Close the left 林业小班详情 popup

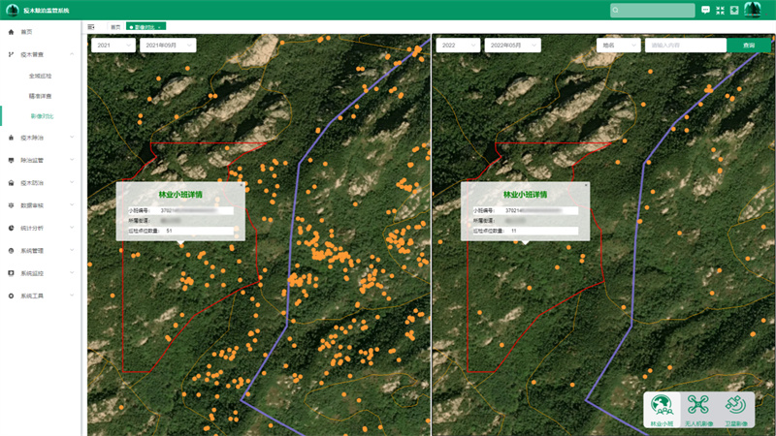(242, 184)
